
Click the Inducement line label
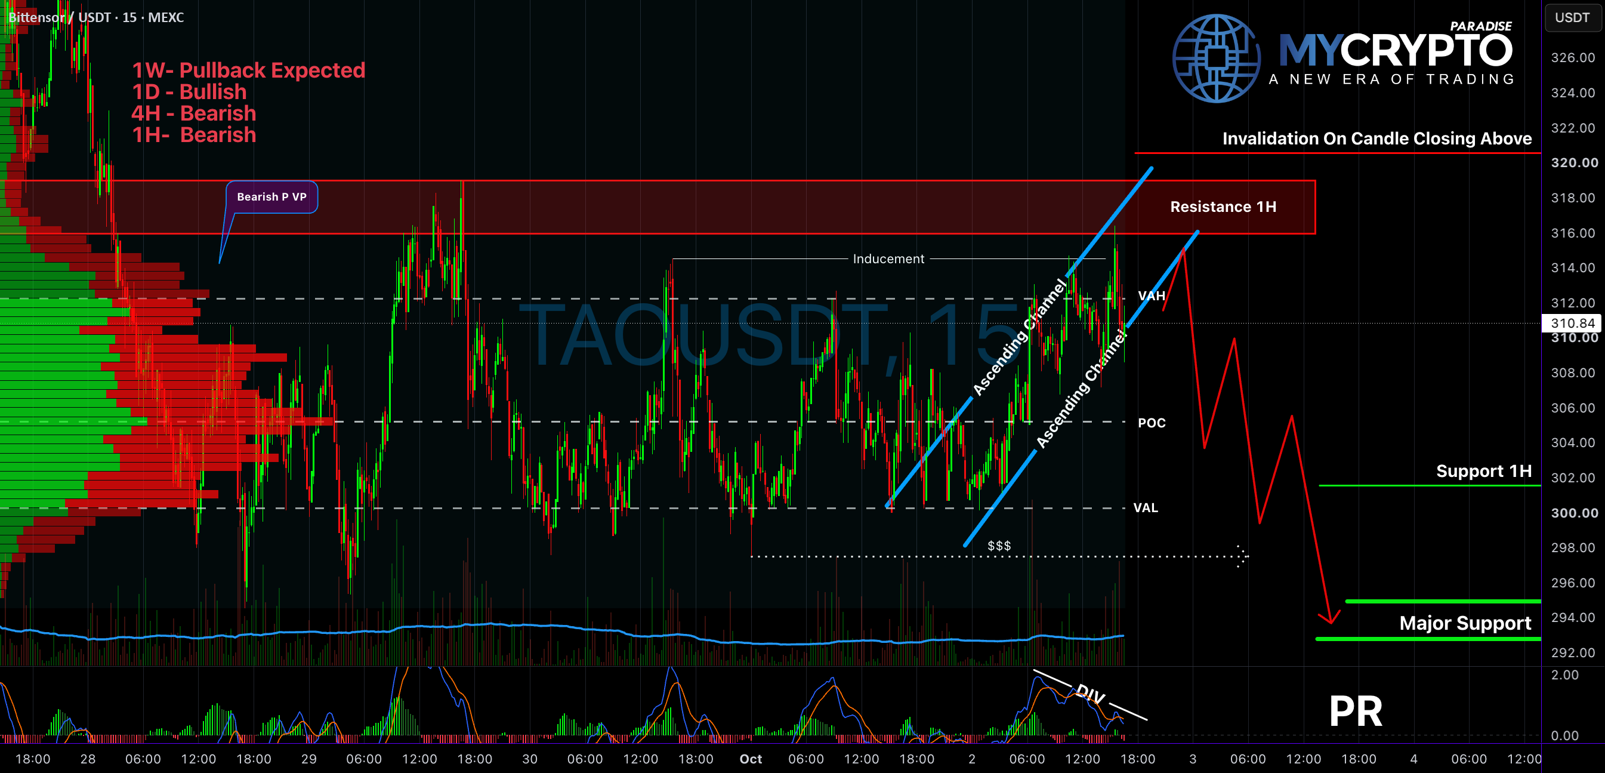(888, 258)
